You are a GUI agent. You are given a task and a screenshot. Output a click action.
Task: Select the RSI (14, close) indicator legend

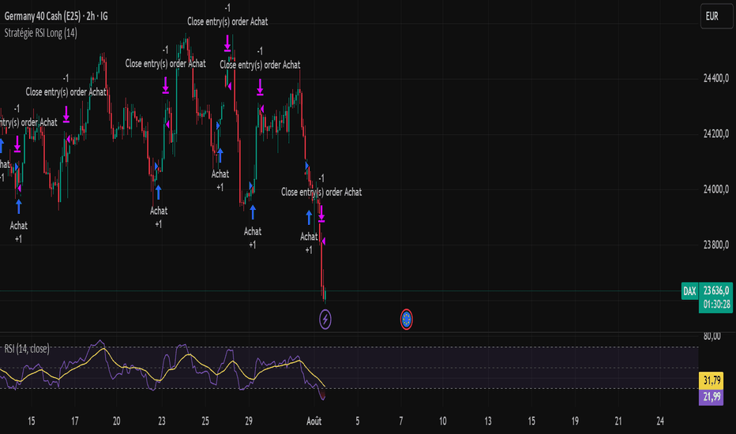click(27, 349)
